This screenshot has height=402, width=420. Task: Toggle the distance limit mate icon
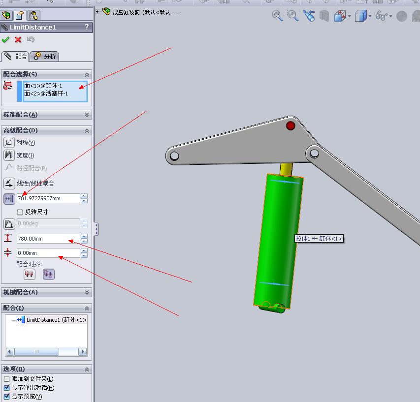(x=9, y=199)
